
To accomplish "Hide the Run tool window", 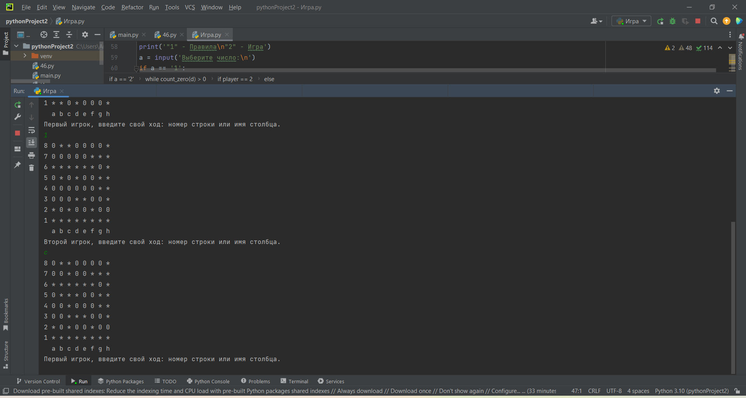I will (x=730, y=91).
